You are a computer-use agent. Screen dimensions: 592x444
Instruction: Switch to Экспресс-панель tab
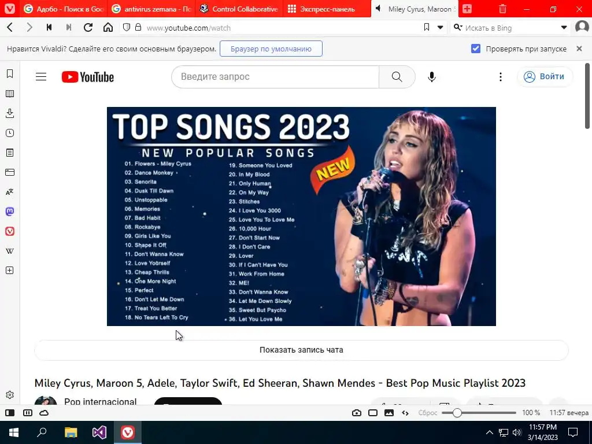[x=327, y=9]
